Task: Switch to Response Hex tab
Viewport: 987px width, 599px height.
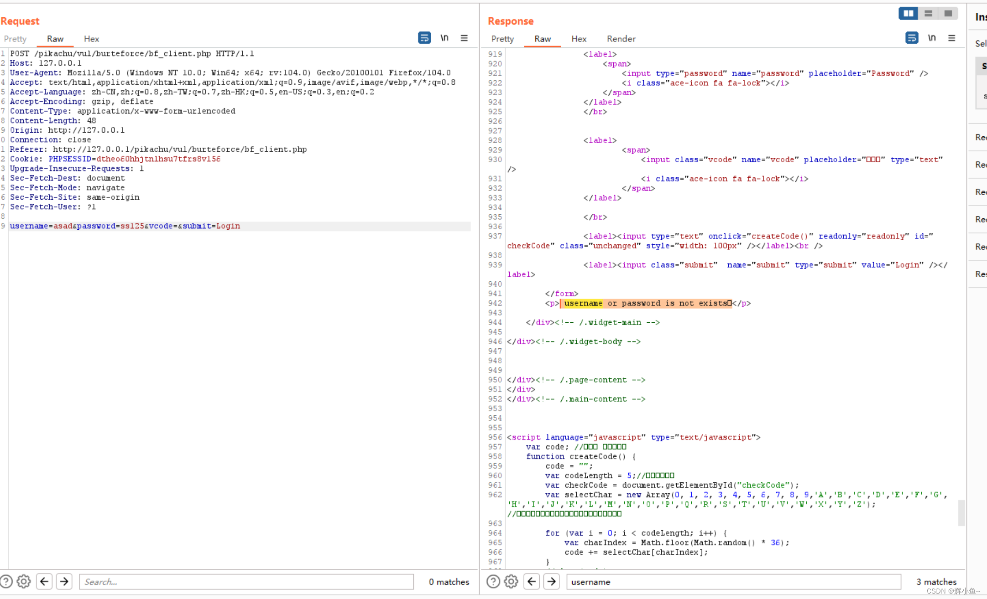Action: 579,39
